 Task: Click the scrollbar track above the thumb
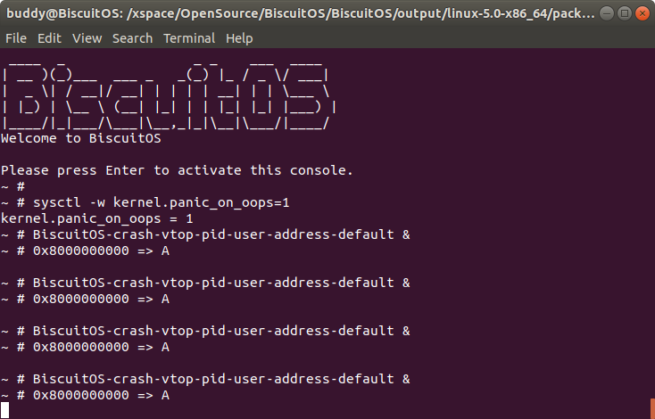pos(651,223)
